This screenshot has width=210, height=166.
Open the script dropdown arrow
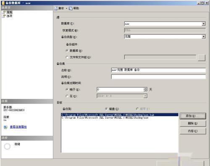(66, 8)
